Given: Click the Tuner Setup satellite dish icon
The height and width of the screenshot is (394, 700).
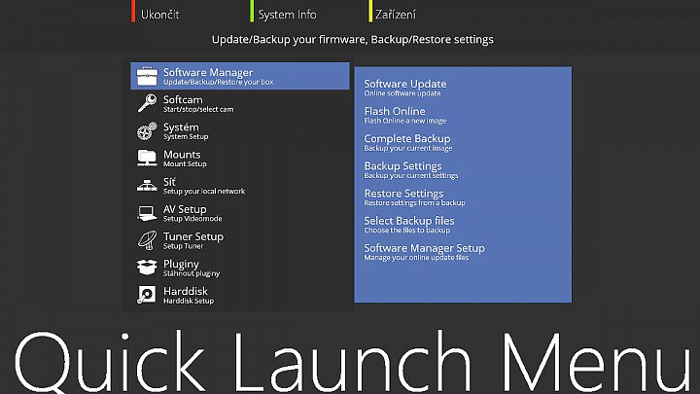Looking at the screenshot, I should point(147,239).
